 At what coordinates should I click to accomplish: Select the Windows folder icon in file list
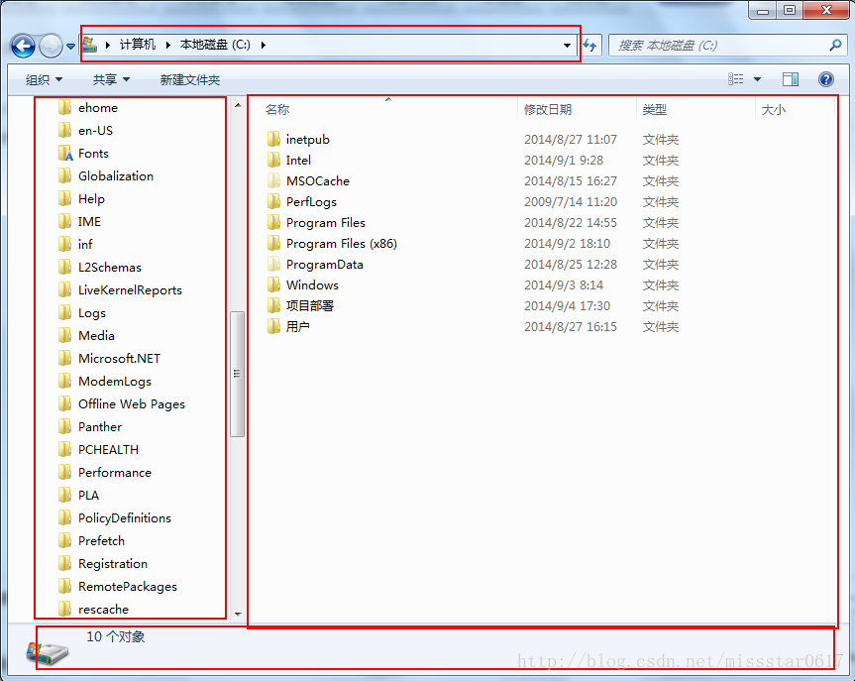273,284
